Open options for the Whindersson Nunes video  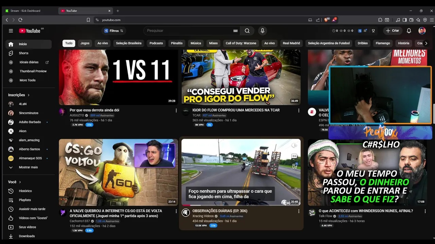425,211
